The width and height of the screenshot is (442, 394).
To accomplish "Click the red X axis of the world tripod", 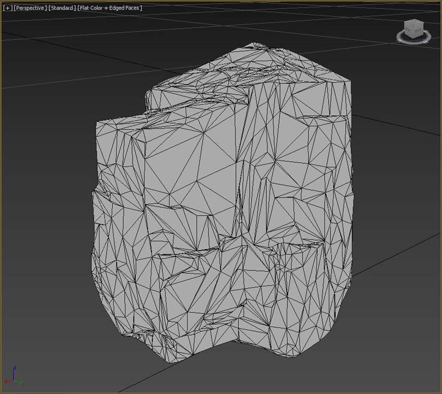I will tap(7, 382).
